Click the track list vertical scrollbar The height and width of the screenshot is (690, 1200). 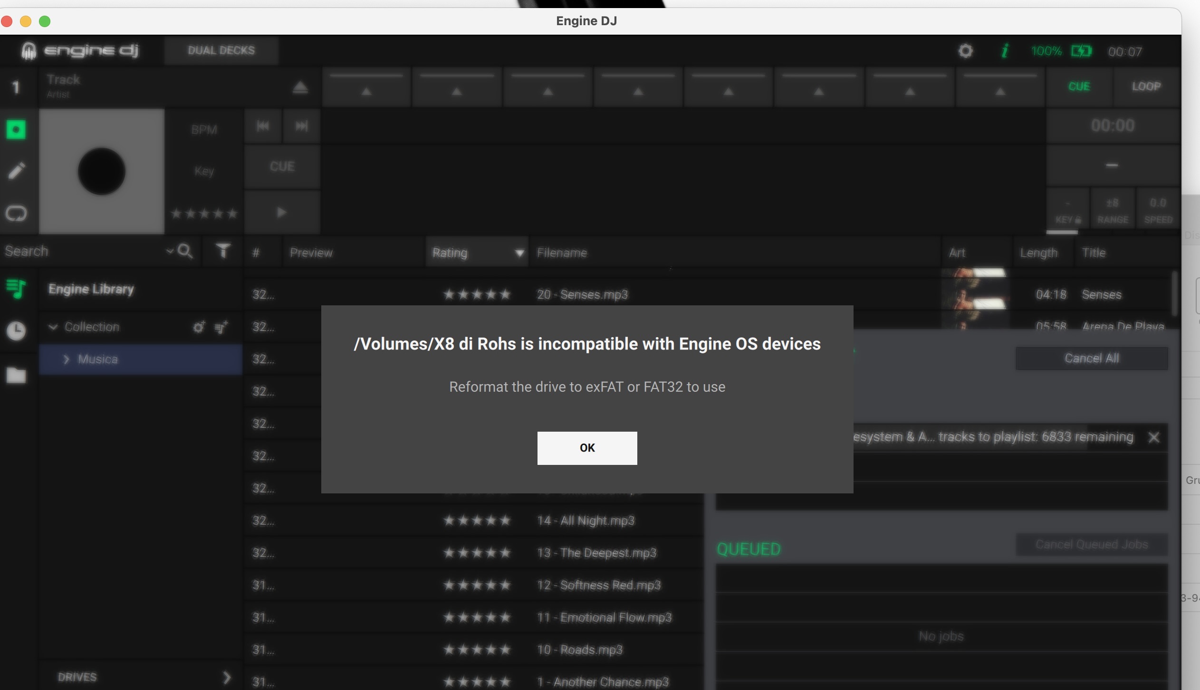point(1174,293)
